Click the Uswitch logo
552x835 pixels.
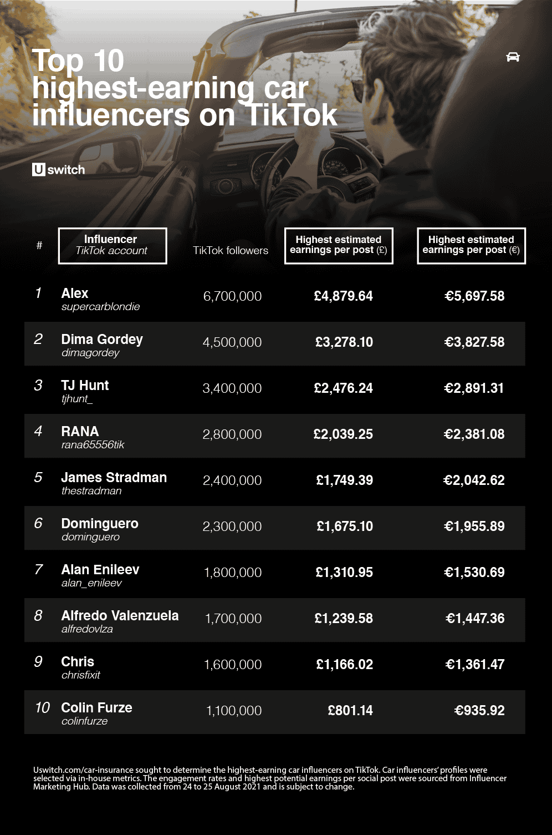[59, 170]
